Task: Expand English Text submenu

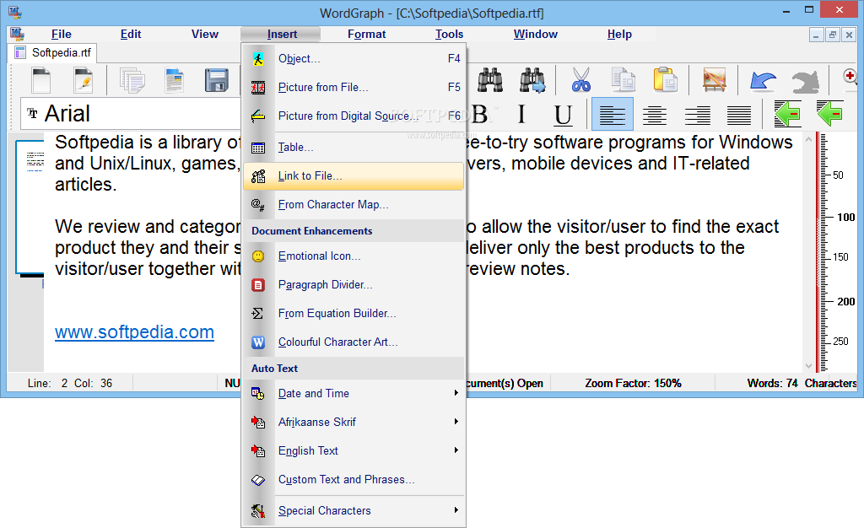Action: point(354,450)
